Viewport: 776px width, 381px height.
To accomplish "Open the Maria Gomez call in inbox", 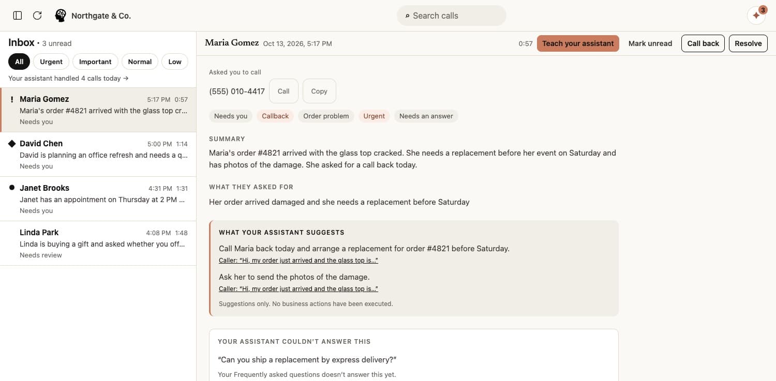I will [98, 110].
